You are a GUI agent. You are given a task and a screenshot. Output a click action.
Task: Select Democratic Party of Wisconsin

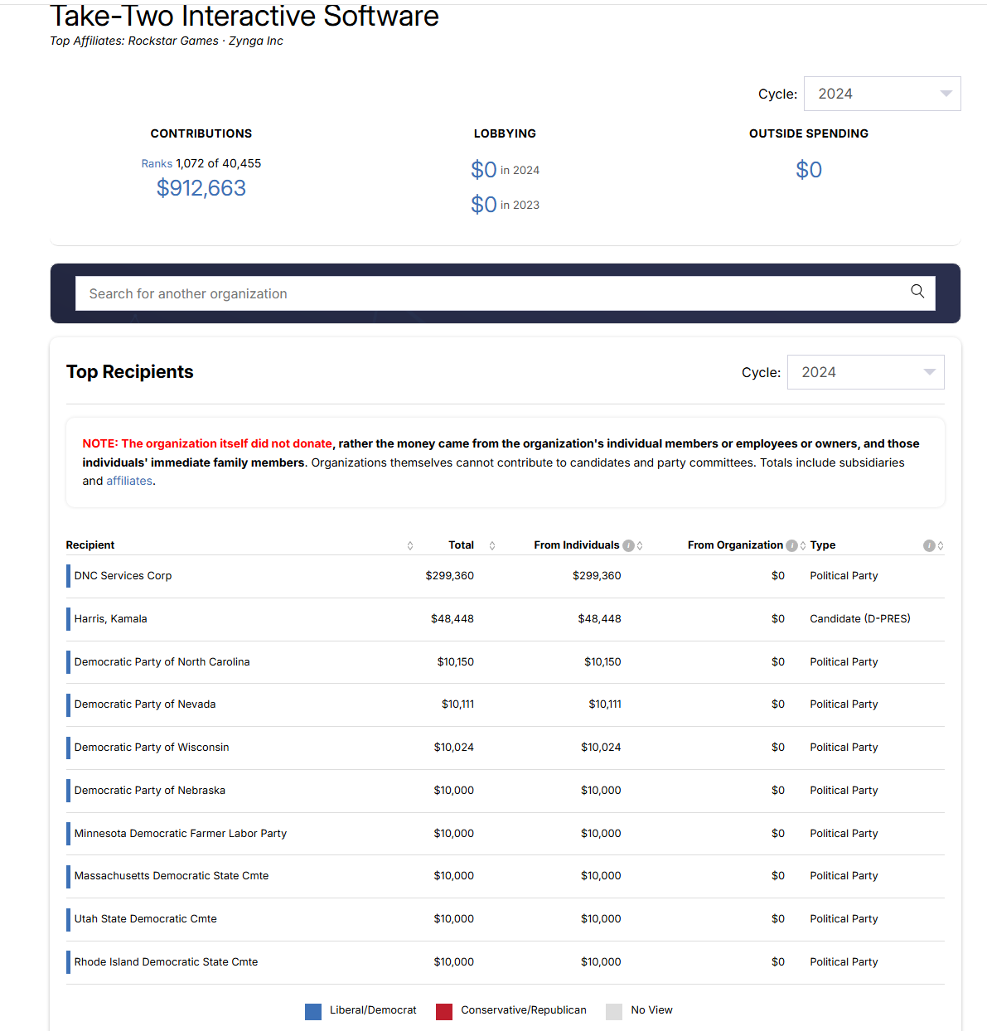pos(152,748)
